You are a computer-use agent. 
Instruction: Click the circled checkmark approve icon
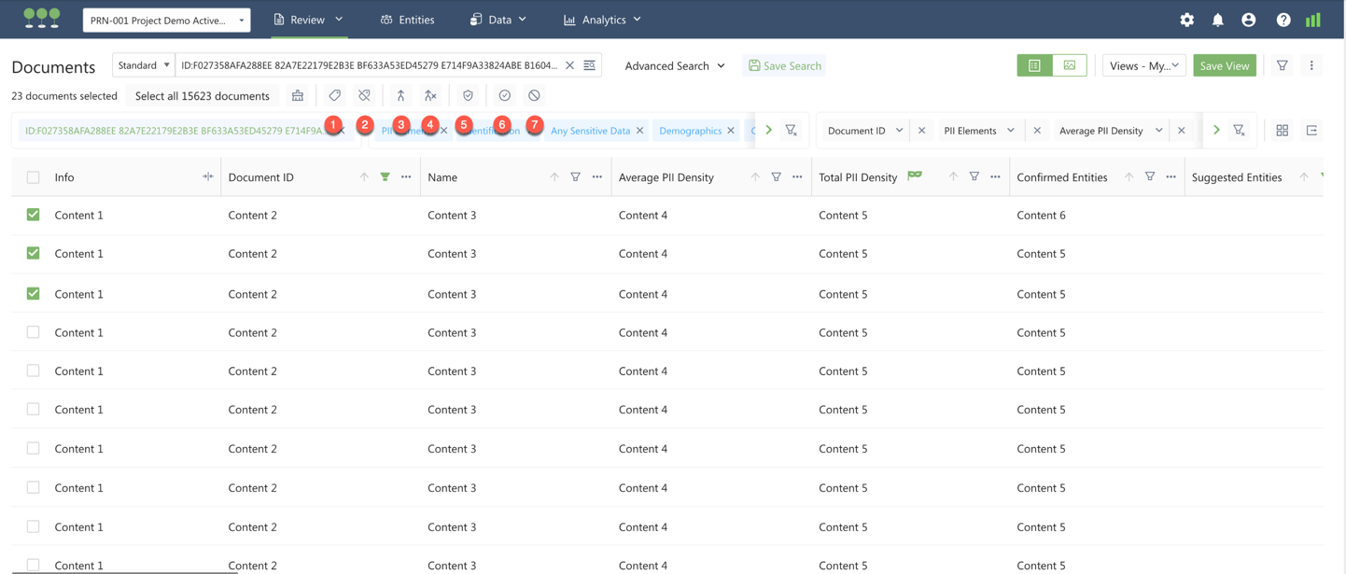tap(504, 96)
